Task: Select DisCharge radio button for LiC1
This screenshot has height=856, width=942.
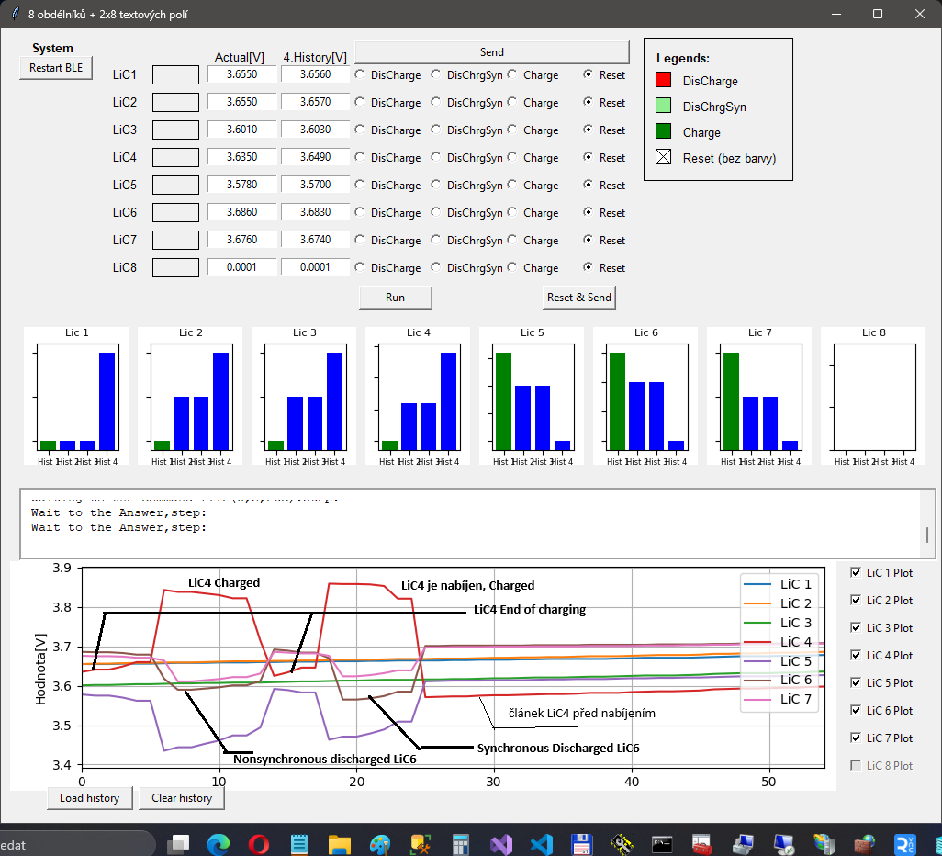Action: (360, 75)
